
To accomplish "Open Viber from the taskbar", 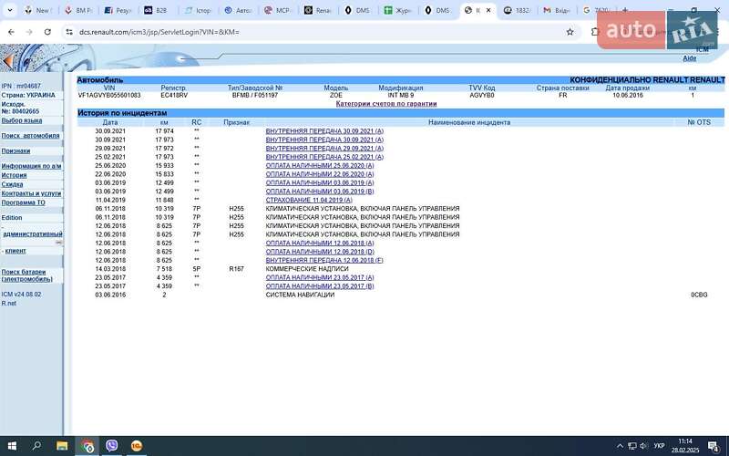I will tap(111, 446).
